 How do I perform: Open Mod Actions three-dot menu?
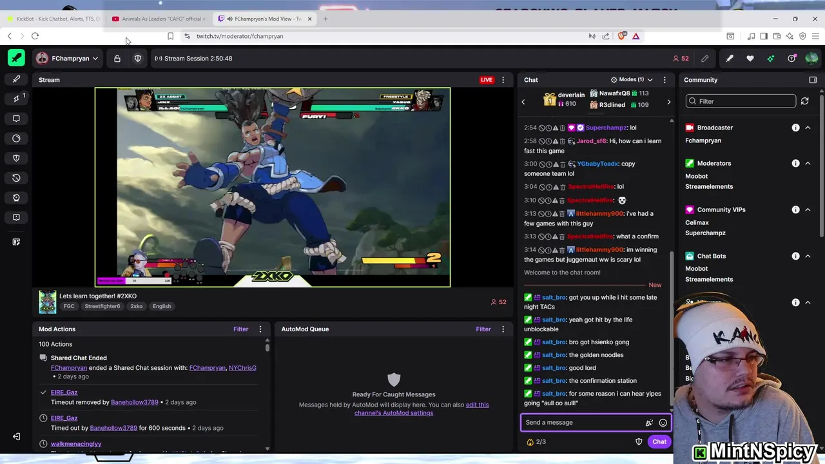[260, 329]
